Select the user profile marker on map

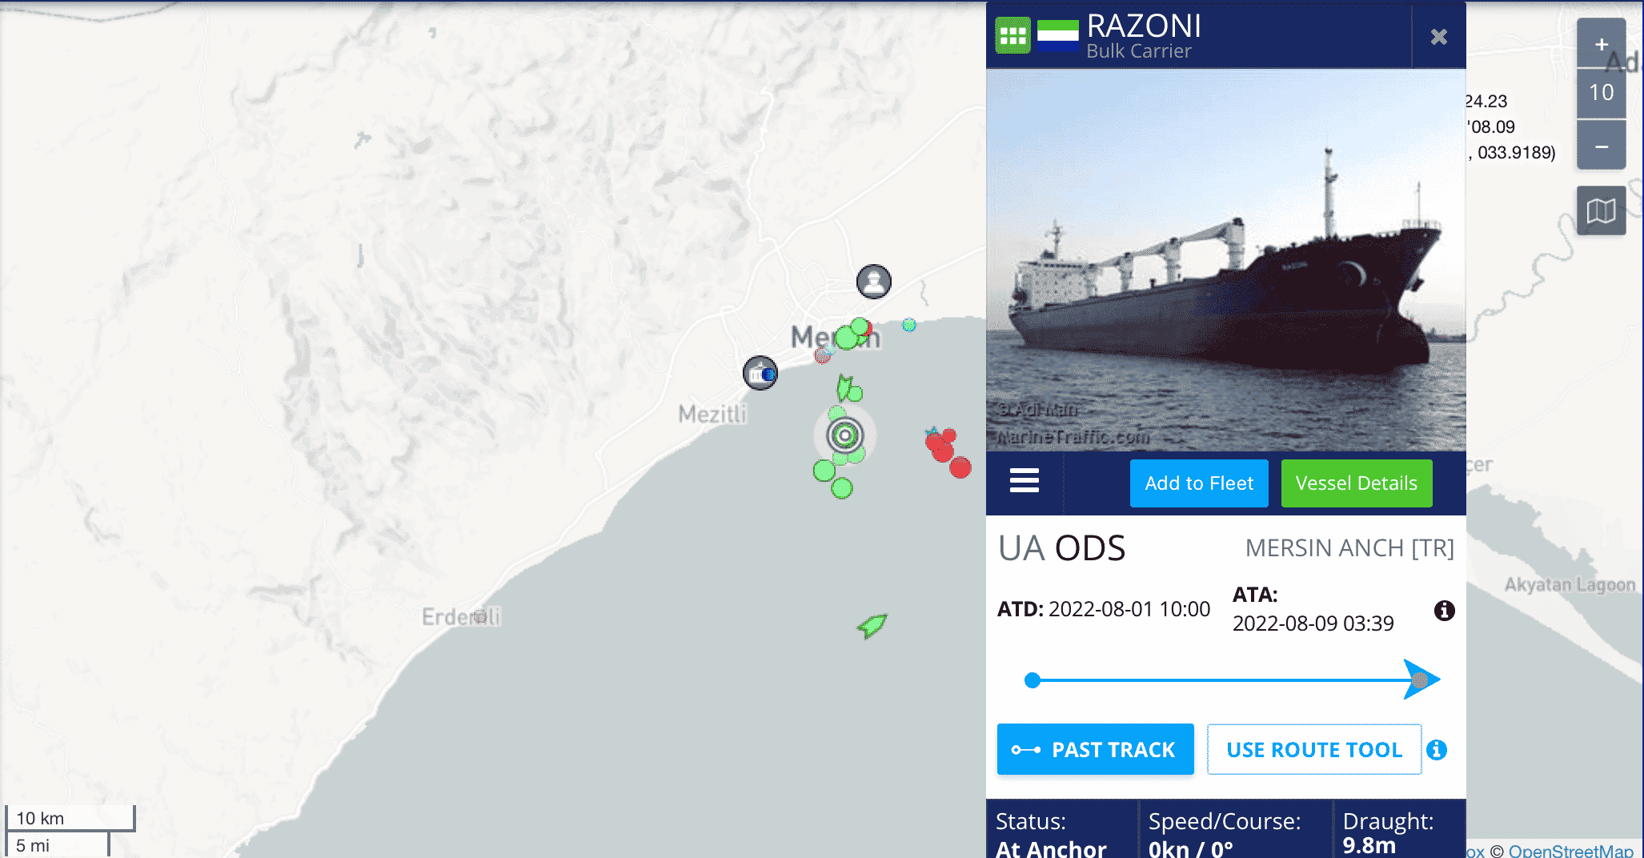click(x=873, y=282)
